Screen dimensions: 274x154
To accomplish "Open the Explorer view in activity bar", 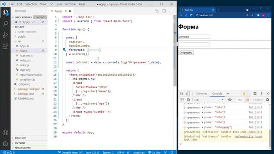I will [x=5, y=12].
